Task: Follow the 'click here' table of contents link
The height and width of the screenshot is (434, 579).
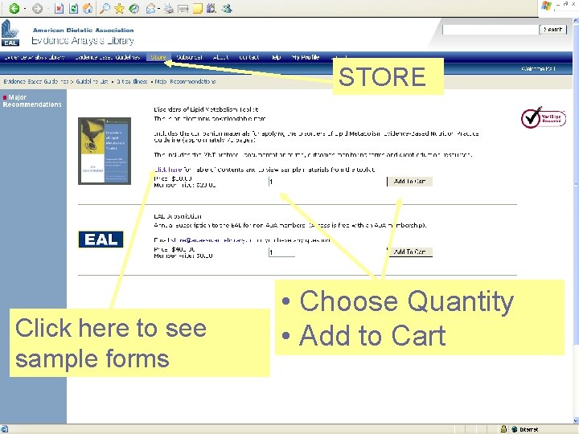Action: pos(168,170)
